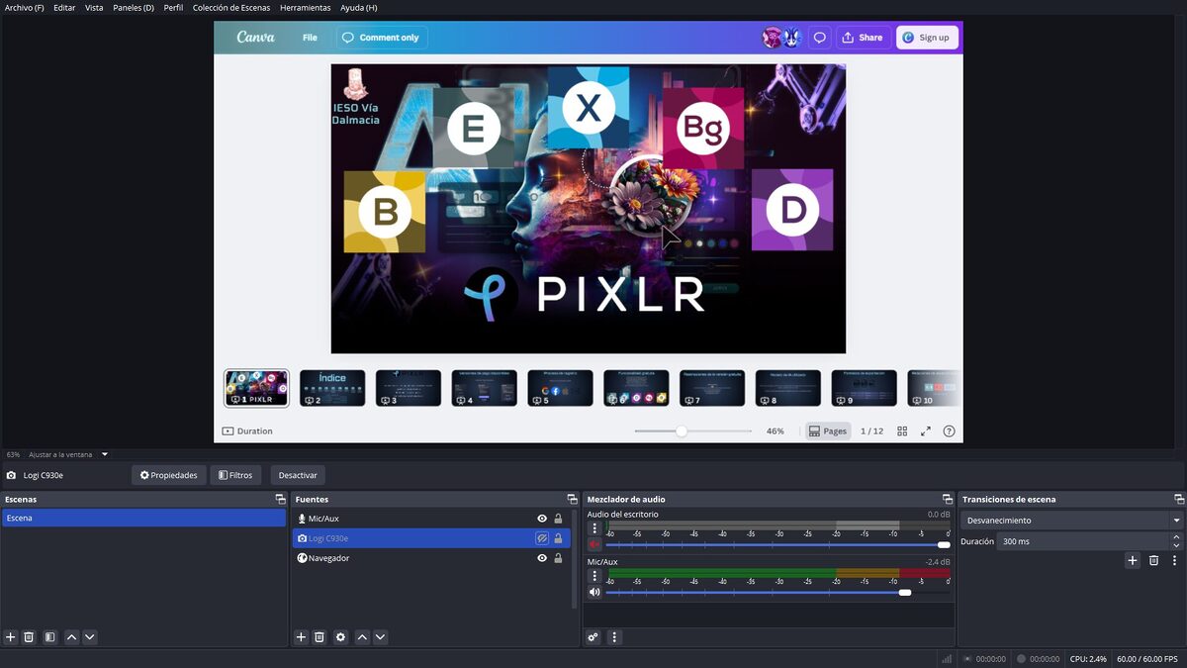Hide the Navegador source using its eye icon
The image size is (1187, 668).
tap(542, 558)
